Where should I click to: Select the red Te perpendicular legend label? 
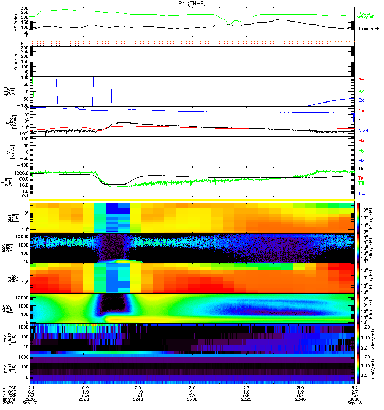click(x=362, y=178)
